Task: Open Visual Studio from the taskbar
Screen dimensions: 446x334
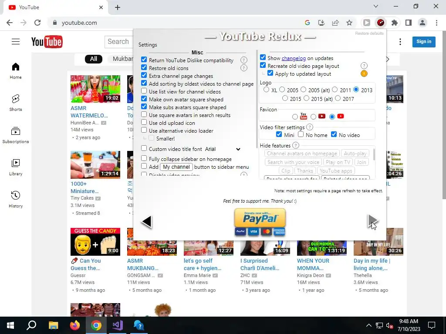Action: (x=118, y=325)
